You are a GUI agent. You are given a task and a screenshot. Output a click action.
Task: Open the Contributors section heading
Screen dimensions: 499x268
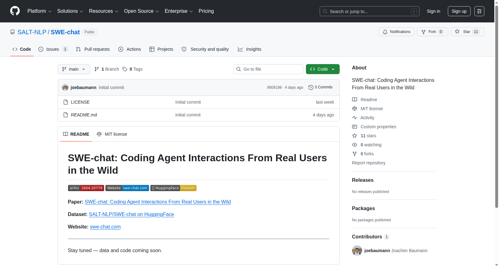pyautogui.click(x=371, y=237)
